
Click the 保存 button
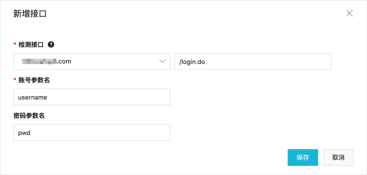click(x=303, y=157)
